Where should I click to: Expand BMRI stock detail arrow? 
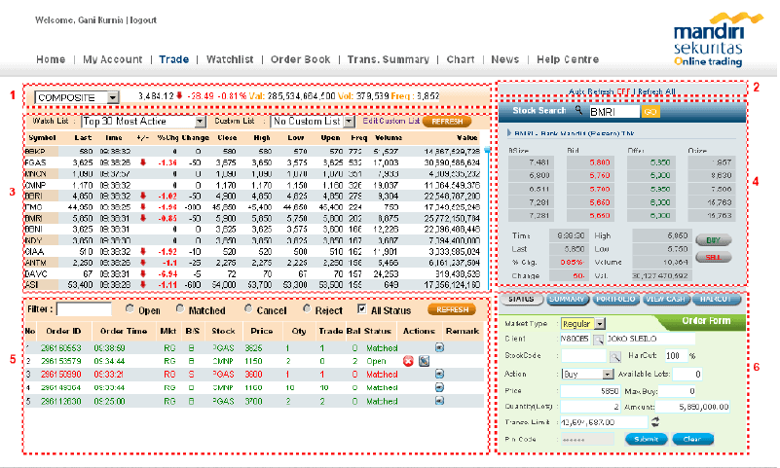pyautogui.click(x=509, y=133)
